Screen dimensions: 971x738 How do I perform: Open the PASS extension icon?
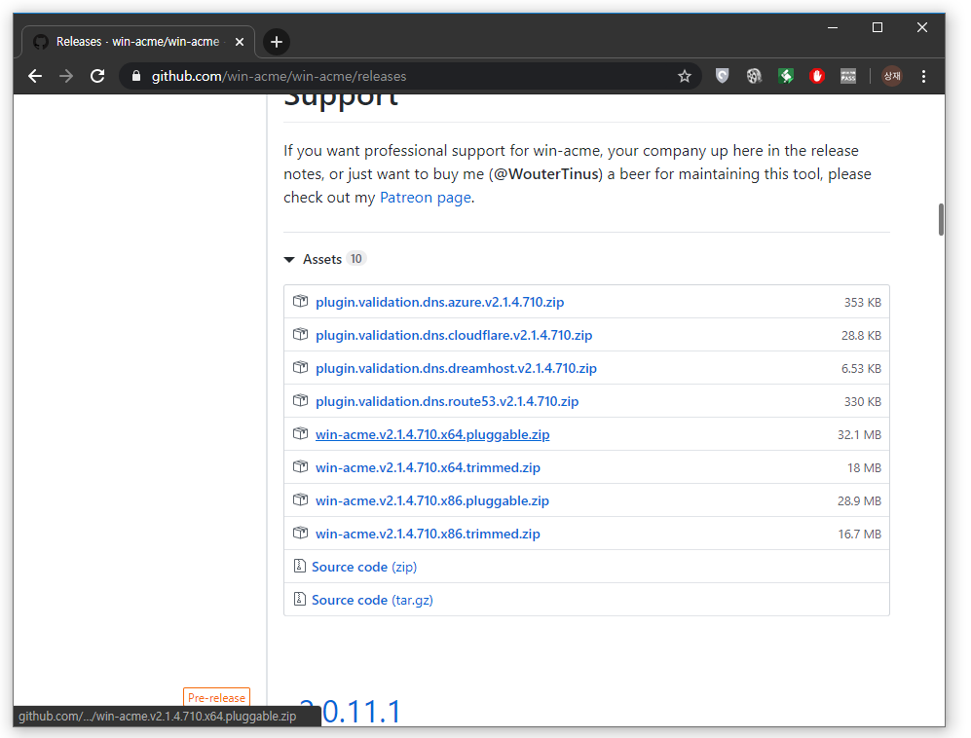[x=848, y=76]
